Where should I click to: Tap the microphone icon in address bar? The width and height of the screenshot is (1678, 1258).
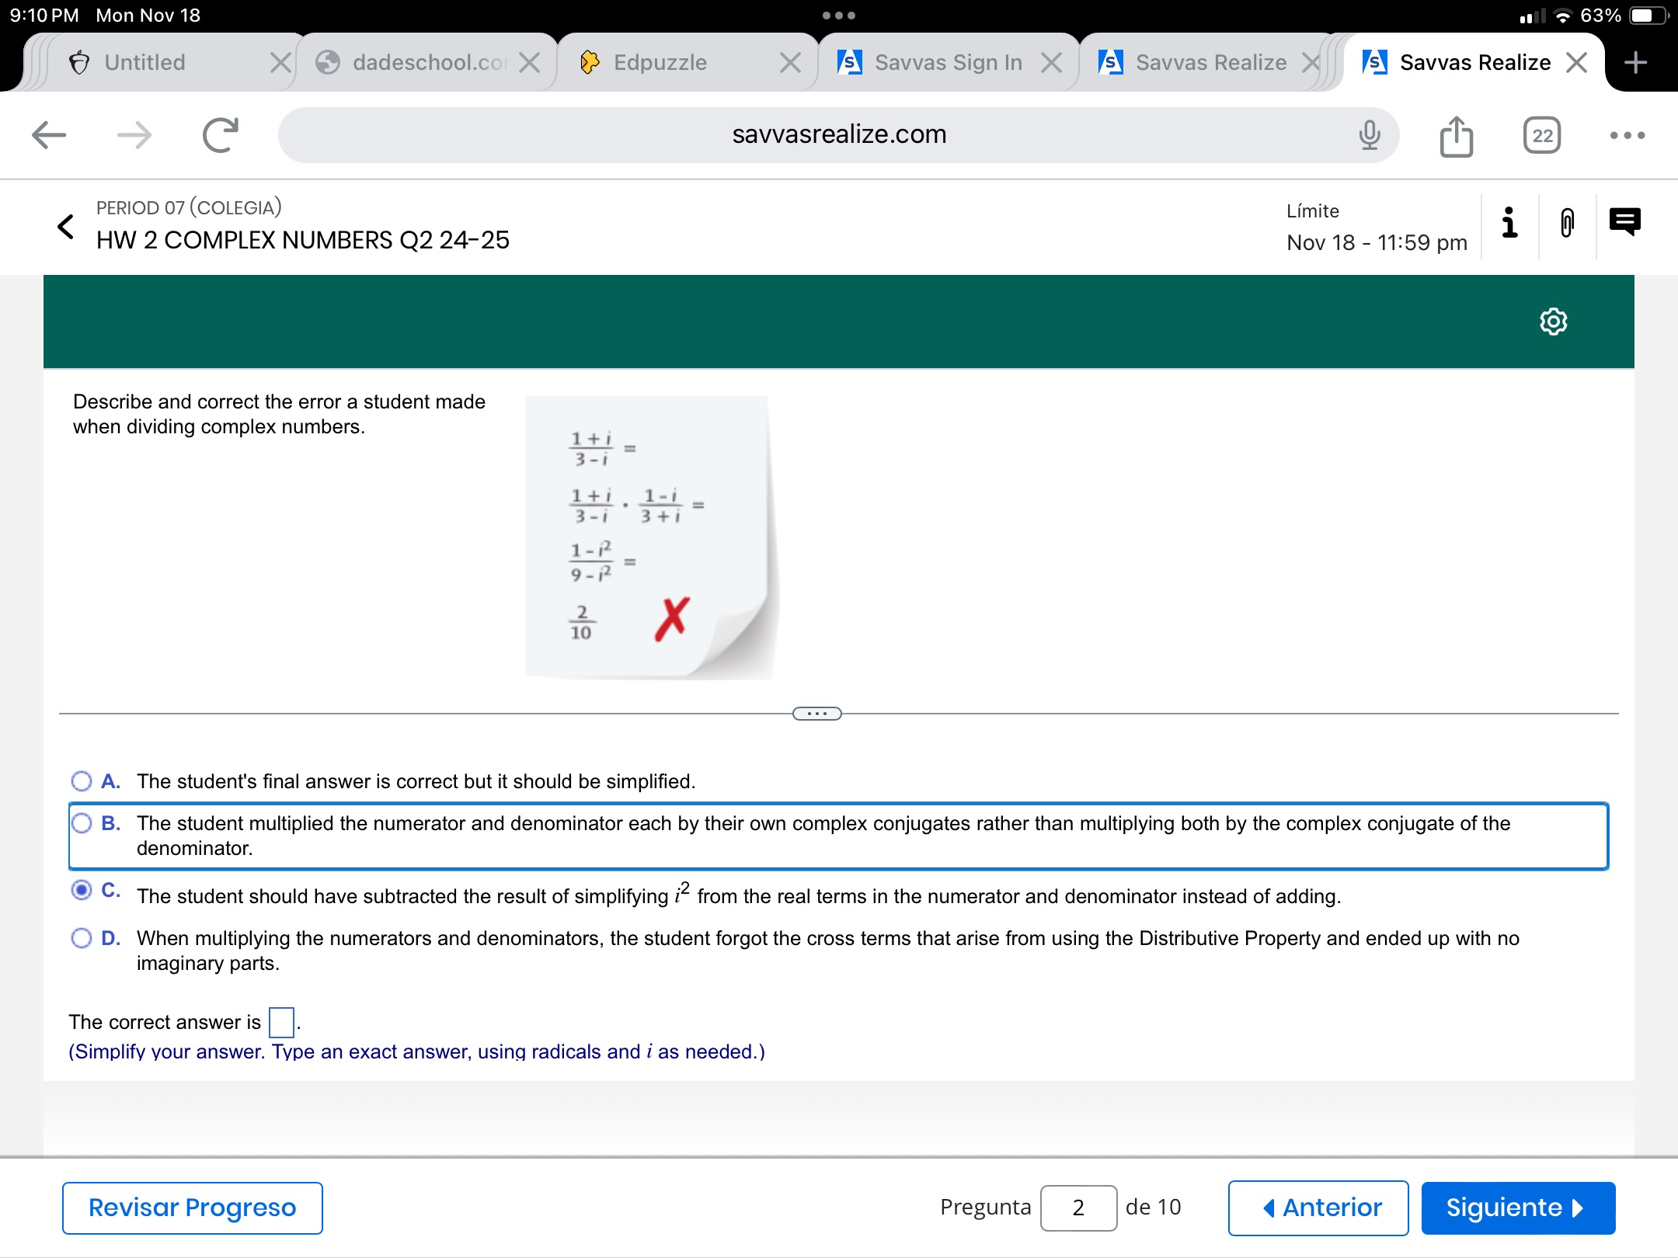point(1370,135)
